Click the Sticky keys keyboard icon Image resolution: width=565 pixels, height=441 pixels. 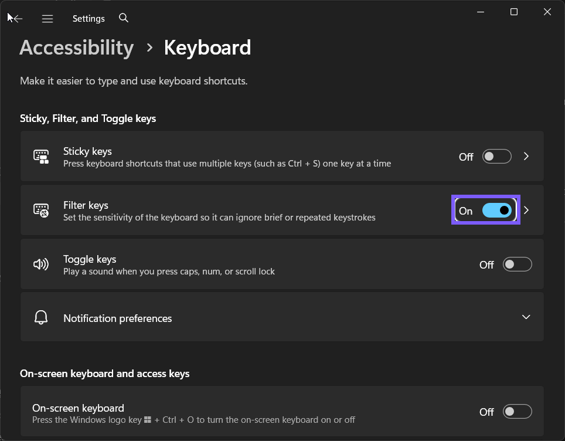click(41, 156)
